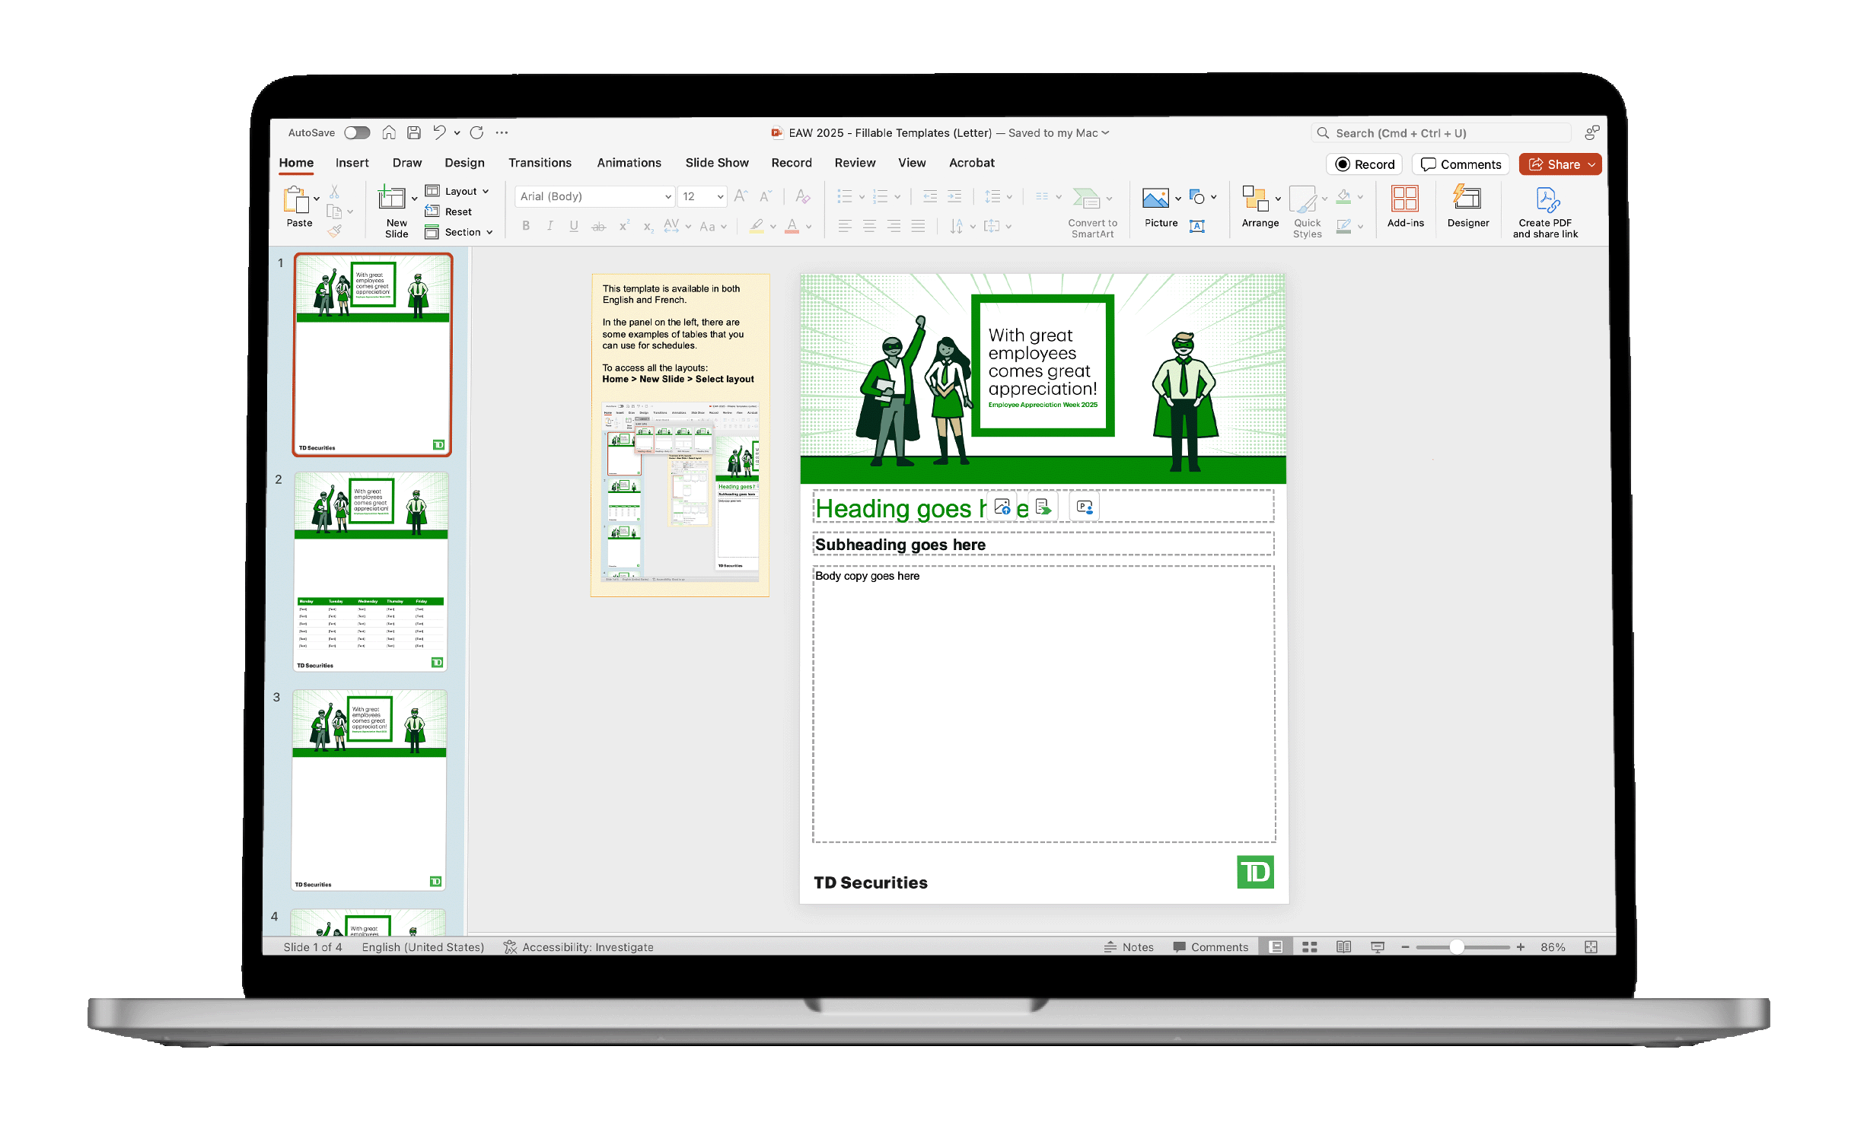Apply superscript formatting
The image size is (1851, 1129).
coord(623,226)
